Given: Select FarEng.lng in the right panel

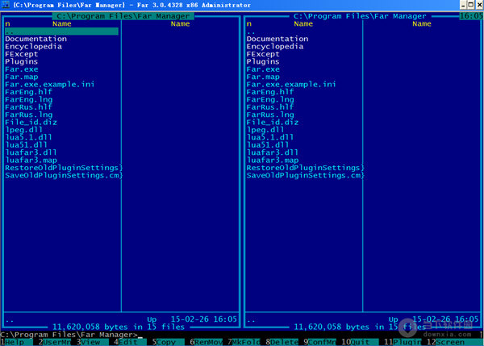Looking at the screenshot, I should (x=270, y=99).
